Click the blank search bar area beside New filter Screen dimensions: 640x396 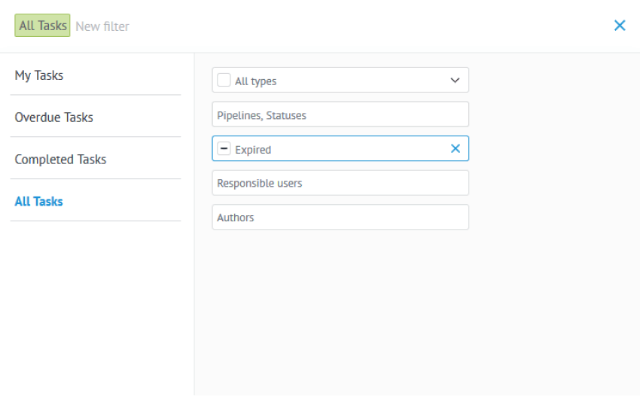[367, 26]
